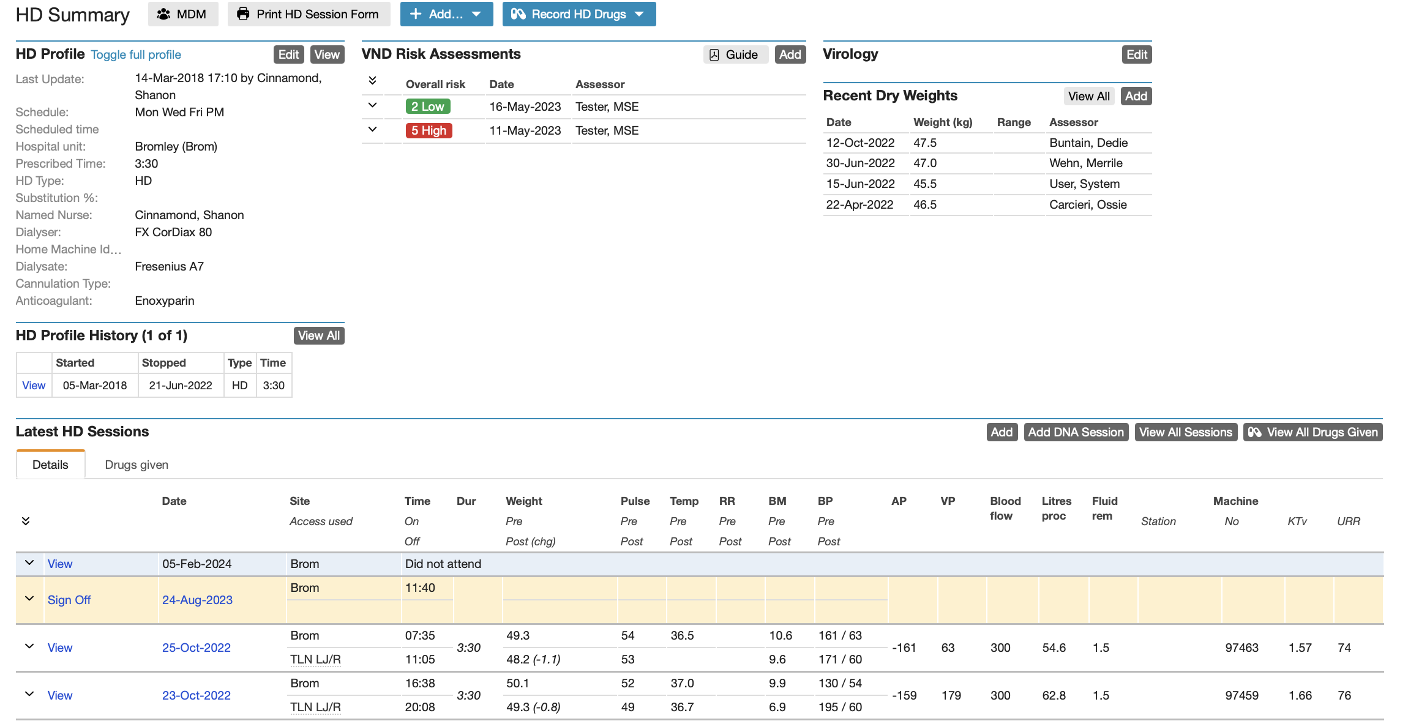The image size is (1408, 721).
Task: Click View on the HD Profile History row
Action: coord(34,386)
